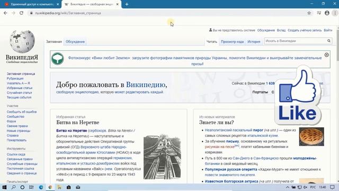This screenshot has height=191, width=339.
Task: Open Рубрикация in sidebar
Action: 15,79
